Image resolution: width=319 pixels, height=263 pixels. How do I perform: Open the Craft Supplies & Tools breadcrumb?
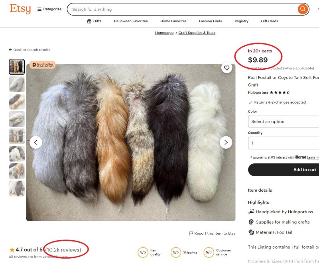tap(197, 33)
